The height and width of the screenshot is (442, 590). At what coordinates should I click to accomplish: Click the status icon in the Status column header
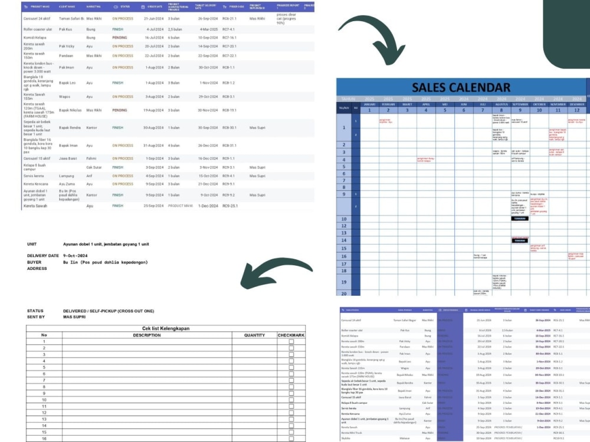(116, 6)
